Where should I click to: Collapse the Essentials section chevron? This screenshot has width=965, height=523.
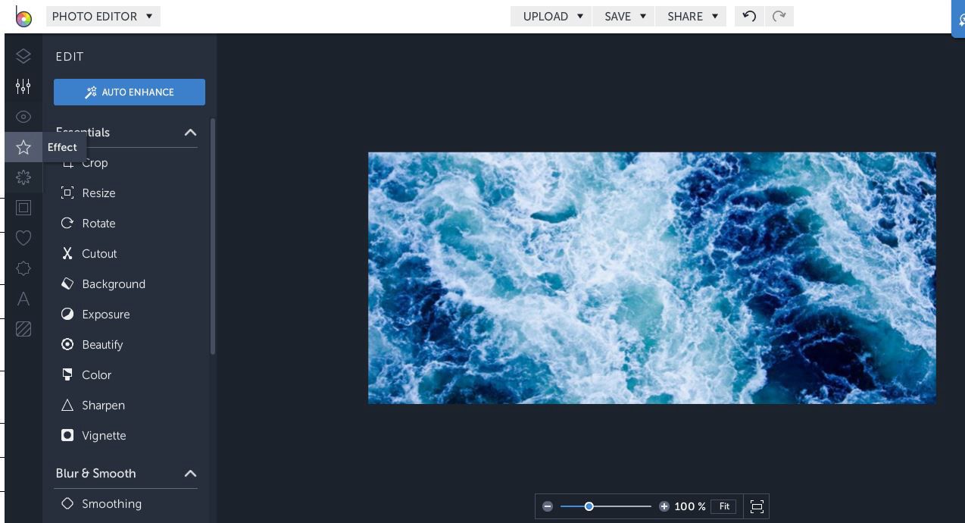click(x=190, y=132)
